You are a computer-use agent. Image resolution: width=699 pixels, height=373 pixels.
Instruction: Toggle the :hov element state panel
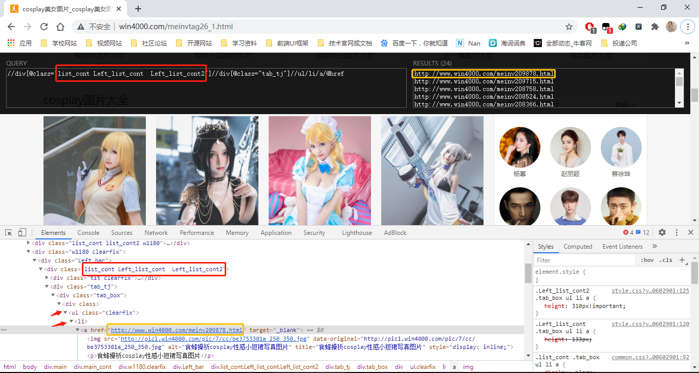click(647, 260)
